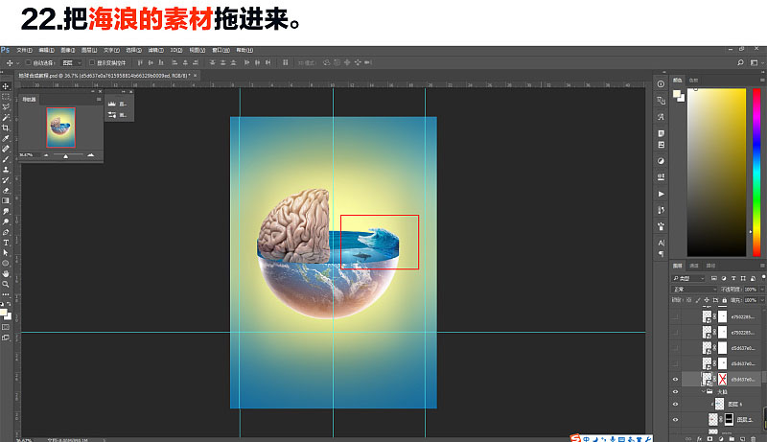Select the Magic Wand tool
The height and width of the screenshot is (442, 767).
(x=6, y=117)
